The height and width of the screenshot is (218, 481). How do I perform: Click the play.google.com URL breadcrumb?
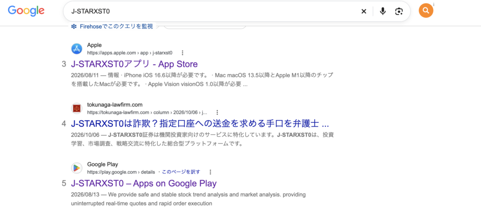[x=121, y=172]
